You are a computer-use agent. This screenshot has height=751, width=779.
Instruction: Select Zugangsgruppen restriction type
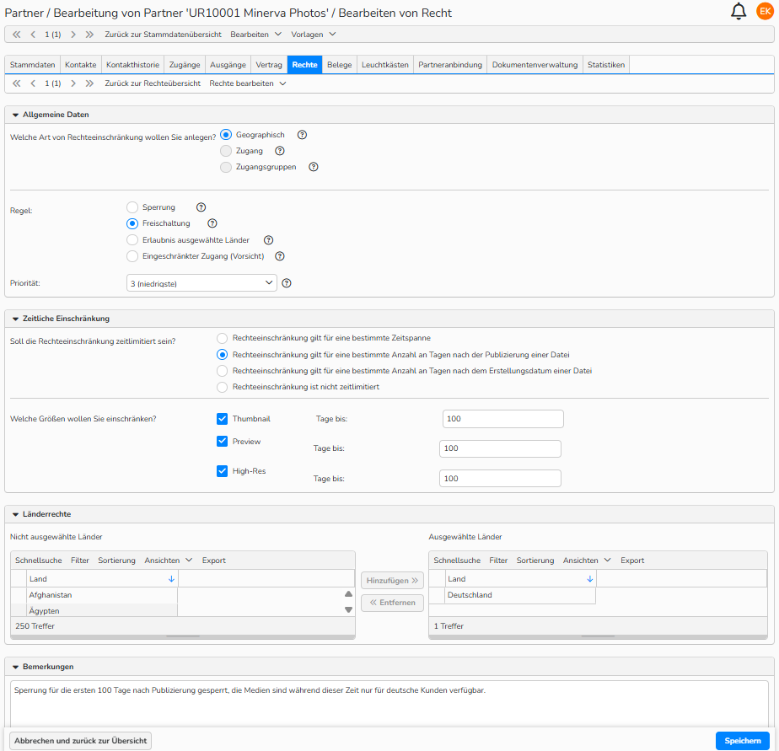[x=226, y=167]
